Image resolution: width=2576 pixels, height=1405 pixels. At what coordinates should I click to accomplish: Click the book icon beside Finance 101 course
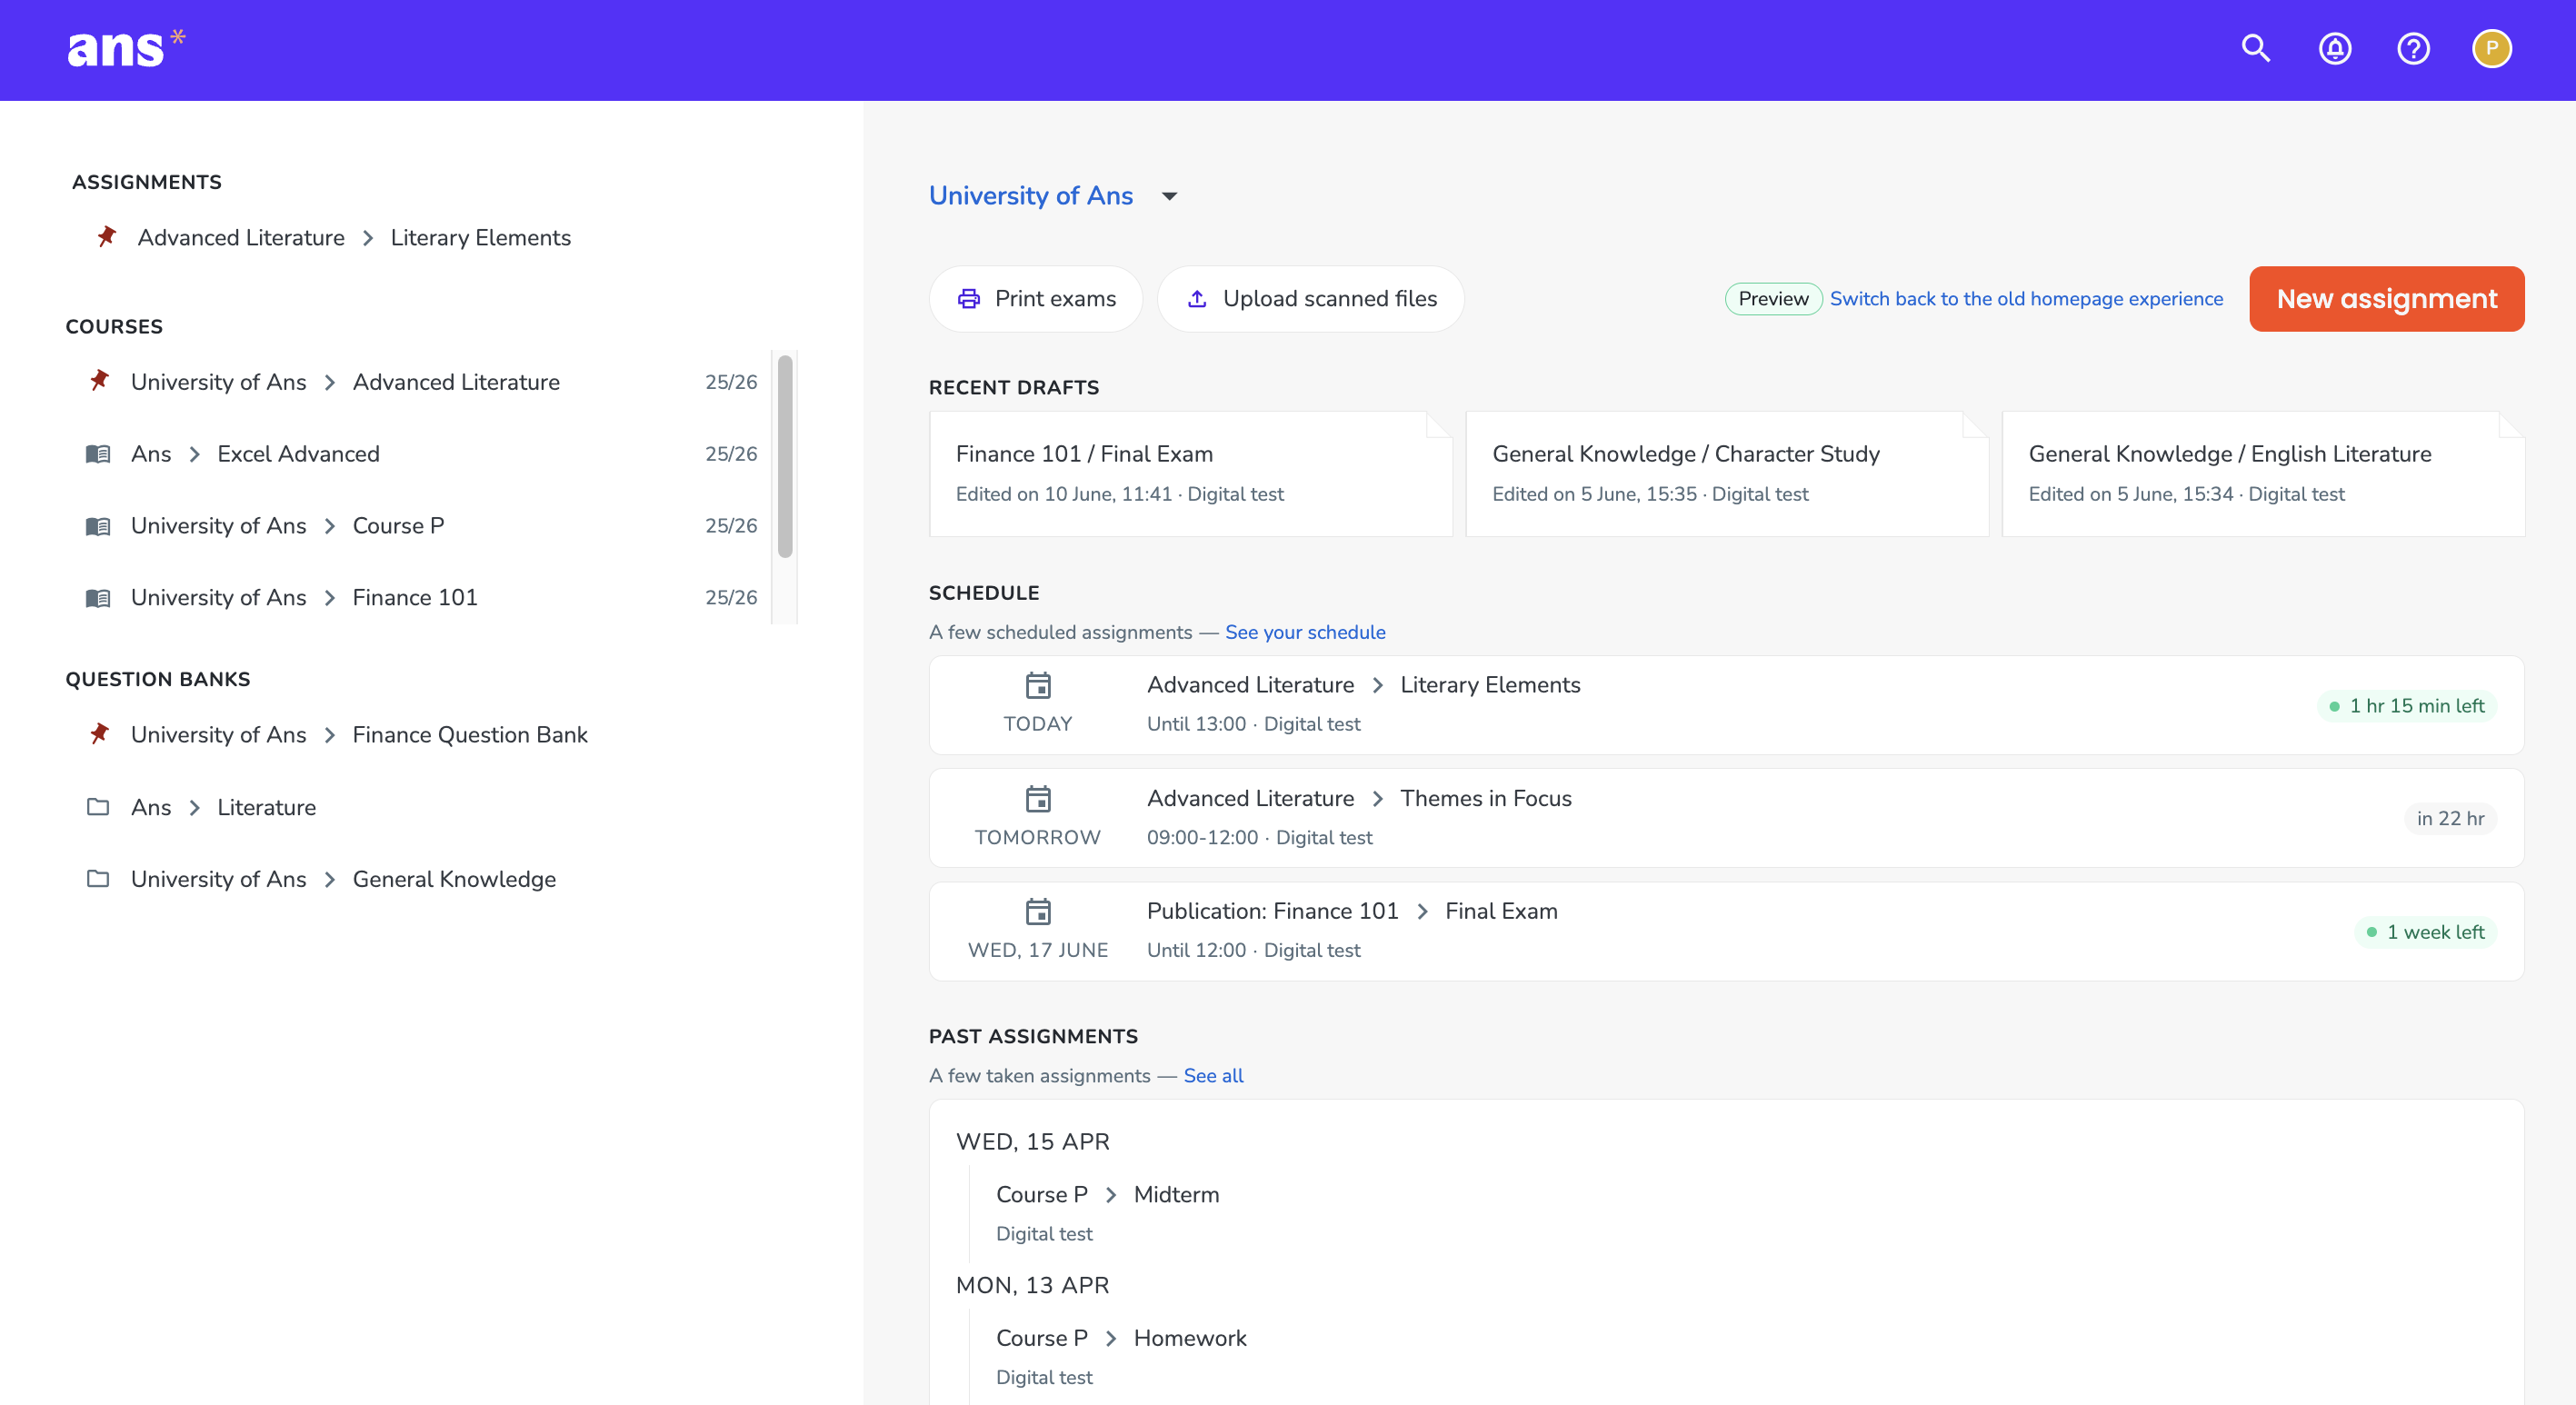coord(98,598)
